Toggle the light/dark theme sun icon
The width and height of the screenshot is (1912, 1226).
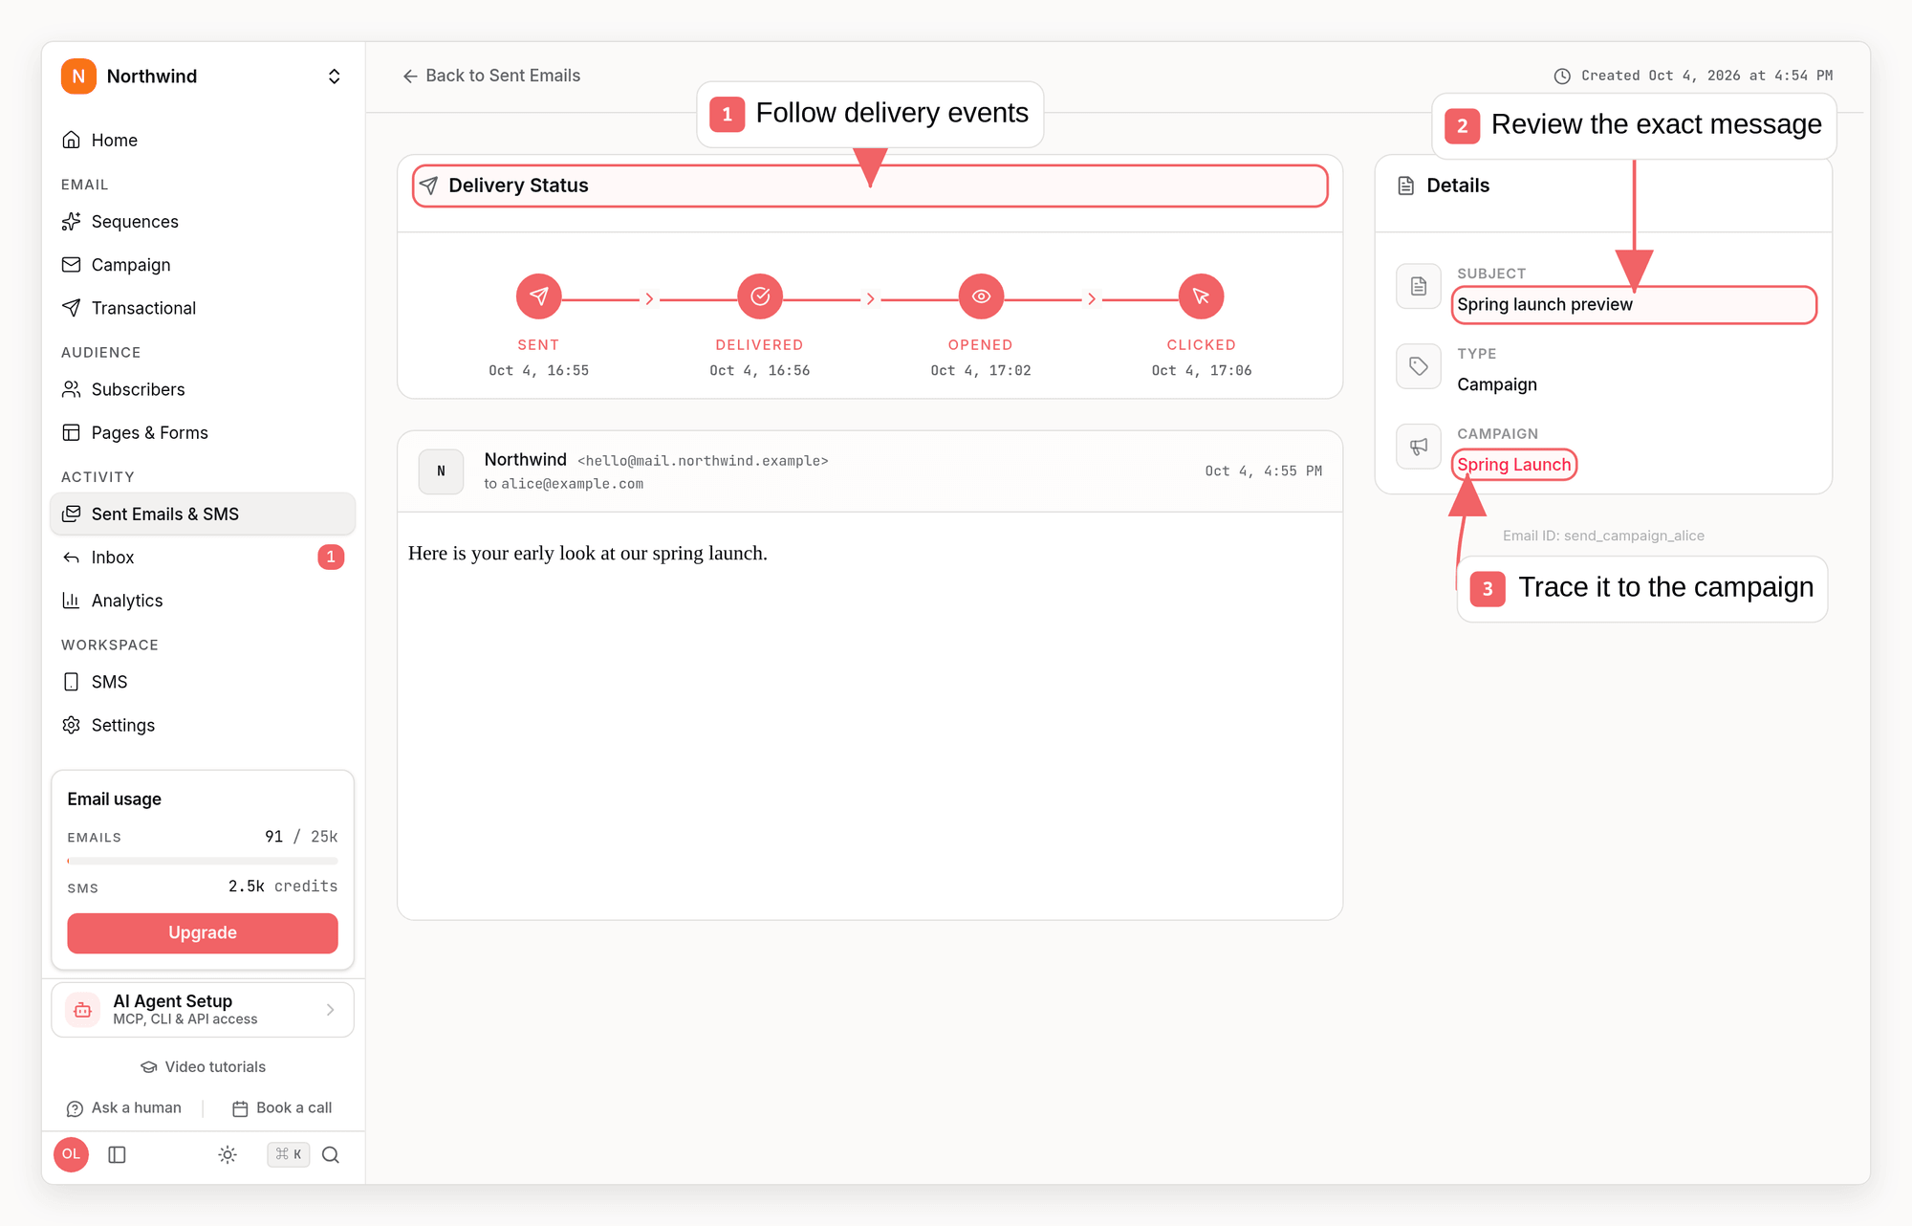[x=228, y=1155]
